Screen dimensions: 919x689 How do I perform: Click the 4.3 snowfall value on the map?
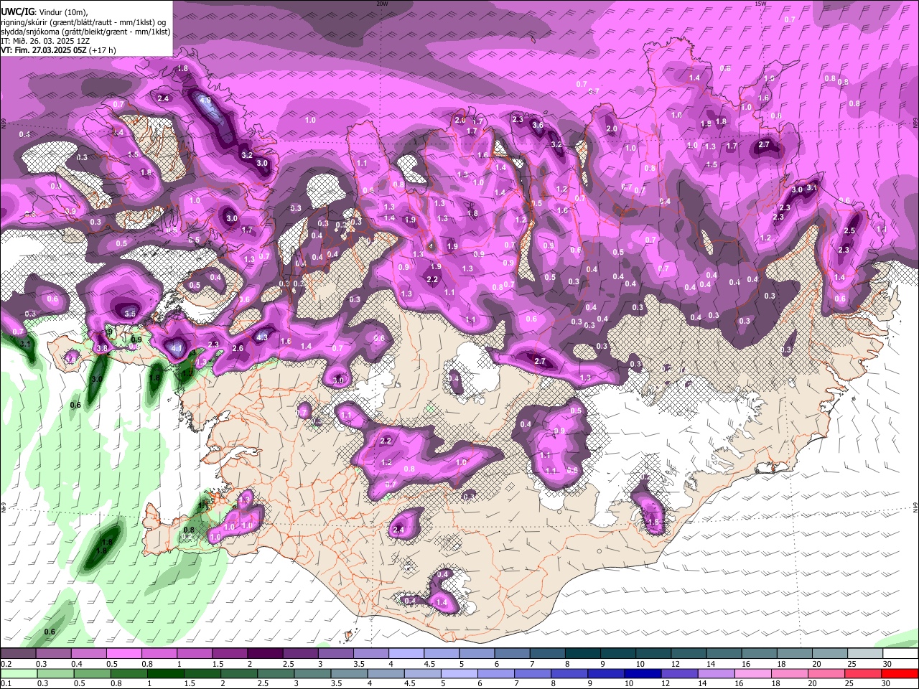click(x=262, y=337)
